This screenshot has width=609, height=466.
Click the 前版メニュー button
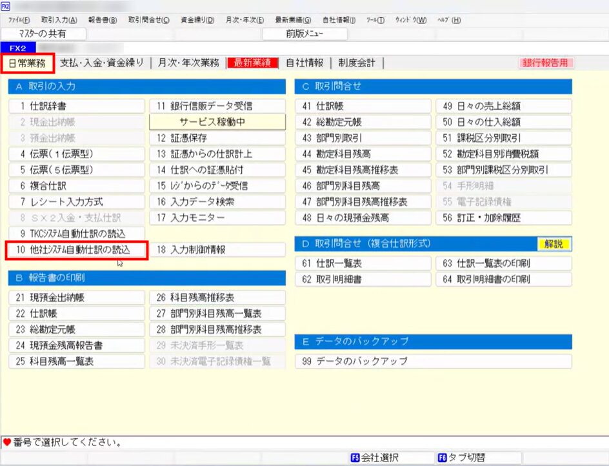pyautogui.click(x=304, y=34)
